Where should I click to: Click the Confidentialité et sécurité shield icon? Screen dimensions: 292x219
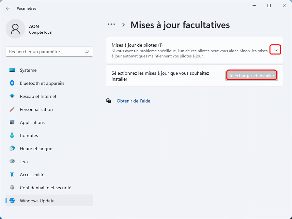12,188
